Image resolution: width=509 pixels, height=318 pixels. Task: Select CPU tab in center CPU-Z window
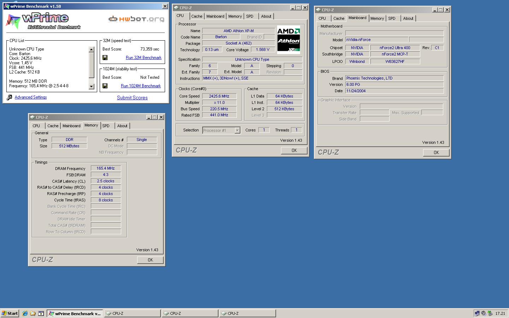click(180, 16)
